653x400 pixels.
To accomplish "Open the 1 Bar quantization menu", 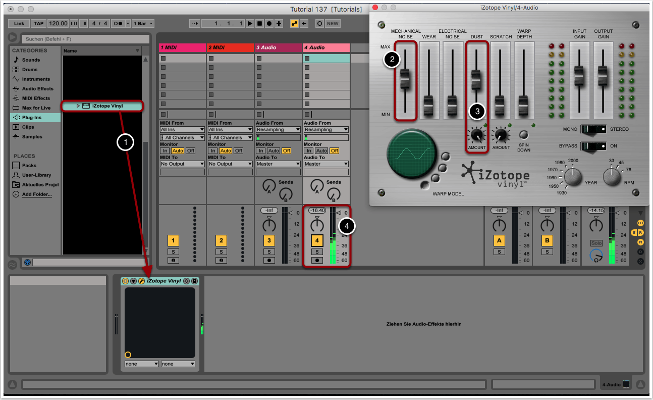I will [x=143, y=24].
